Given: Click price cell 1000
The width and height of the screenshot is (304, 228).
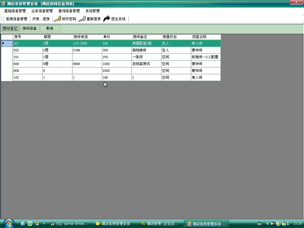Looking at the screenshot, I should 117,64.
